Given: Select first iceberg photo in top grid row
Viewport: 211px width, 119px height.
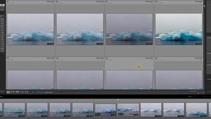Looking at the screenshot, I should tap(30, 29).
